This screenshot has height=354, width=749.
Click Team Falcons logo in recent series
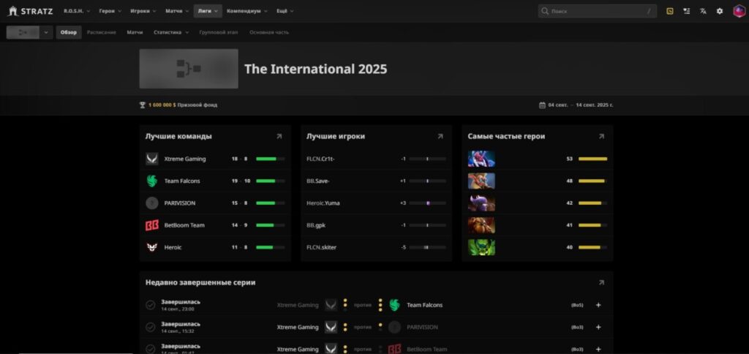click(394, 305)
